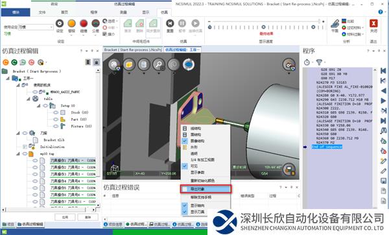Click the reset rewind playback button
The width and height of the screenshot is (389, 235).
[170, 23]
